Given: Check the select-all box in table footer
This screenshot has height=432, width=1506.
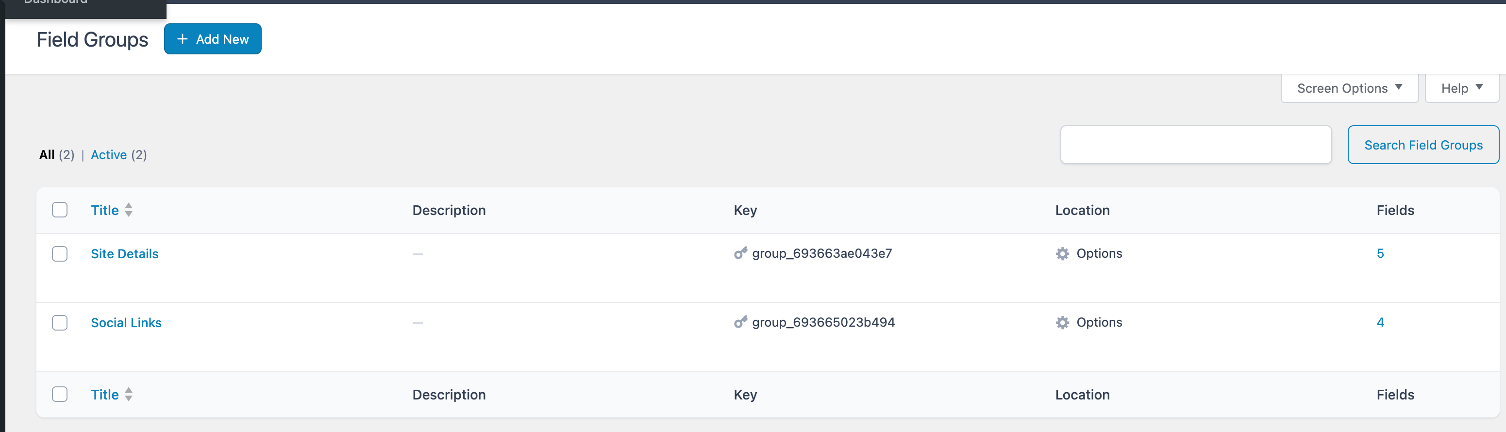Looking at the screenshot, I should 60,395.
